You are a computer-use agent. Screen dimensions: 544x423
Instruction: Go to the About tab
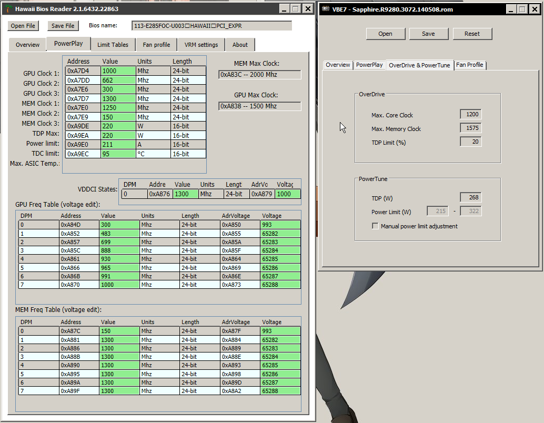tap(240, 45)
